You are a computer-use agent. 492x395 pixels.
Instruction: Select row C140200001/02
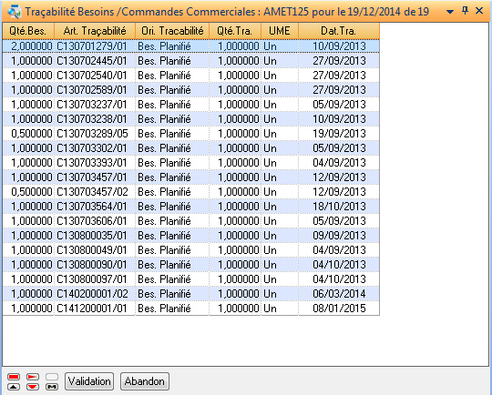pos(190,294)
